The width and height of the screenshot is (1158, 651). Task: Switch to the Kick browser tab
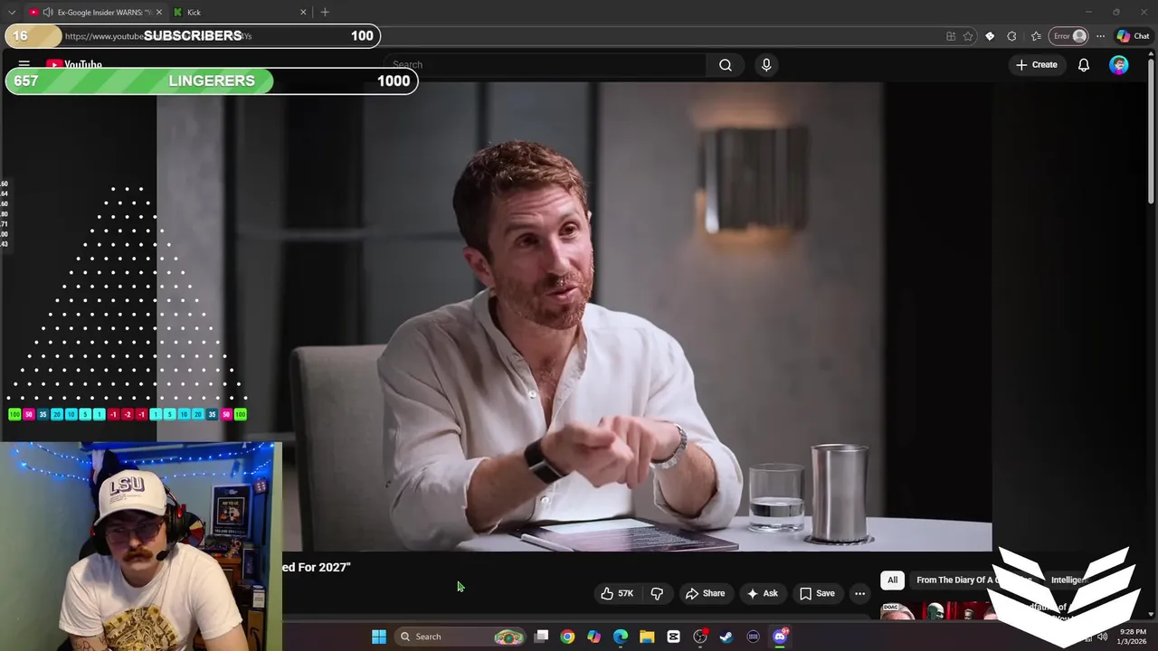pyautogui.click(x=240, y=12)
